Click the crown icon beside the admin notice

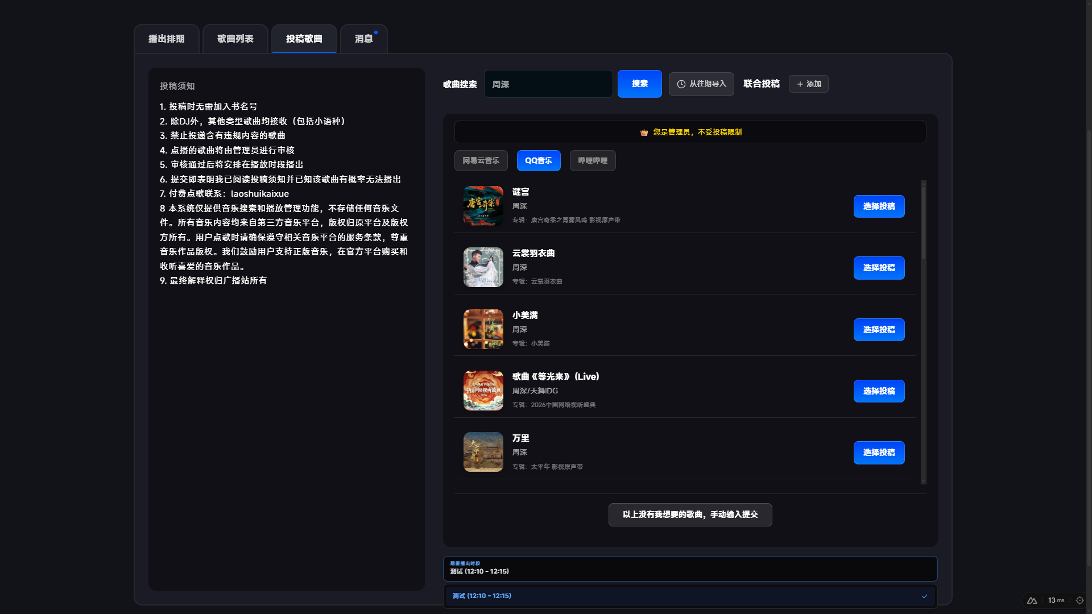[x=643, y=132]
